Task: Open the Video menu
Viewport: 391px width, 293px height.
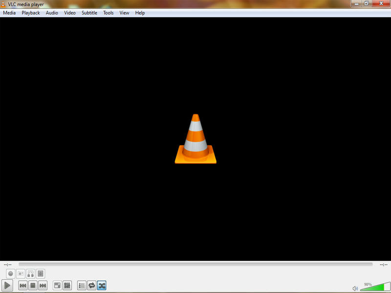Action: (x=70, y=13)
